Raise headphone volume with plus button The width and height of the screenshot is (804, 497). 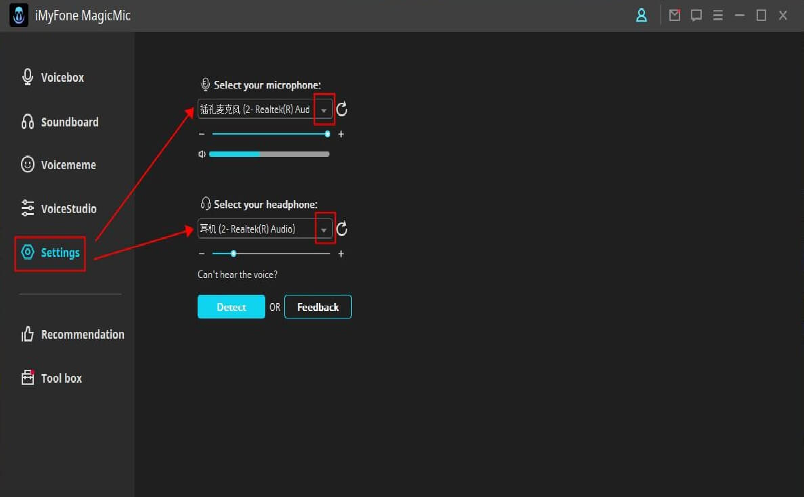tap(341, 254)
